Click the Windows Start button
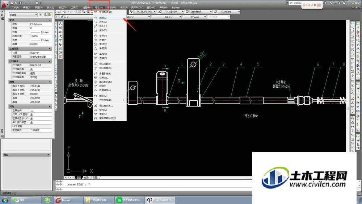 (x=5, y=200)
